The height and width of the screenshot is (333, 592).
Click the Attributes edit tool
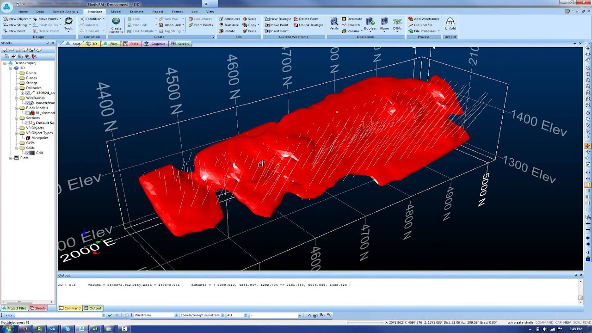pos(229,19)
